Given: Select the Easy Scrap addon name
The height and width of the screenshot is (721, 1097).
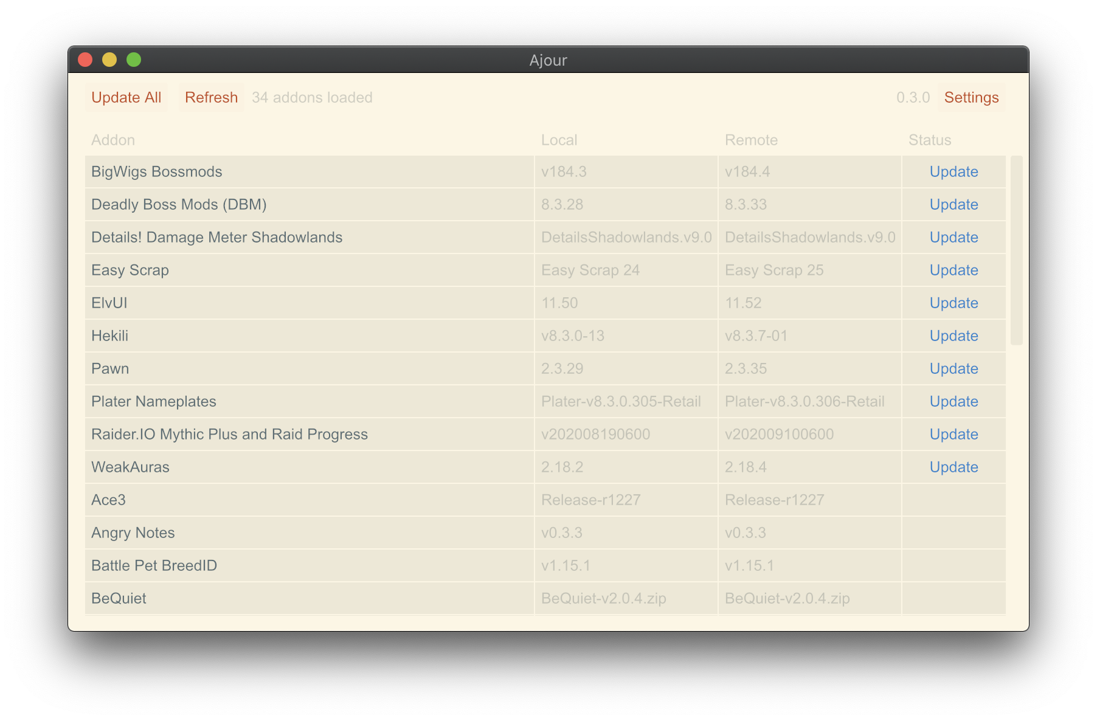Looking at the screenshot, I should (130, 270).
